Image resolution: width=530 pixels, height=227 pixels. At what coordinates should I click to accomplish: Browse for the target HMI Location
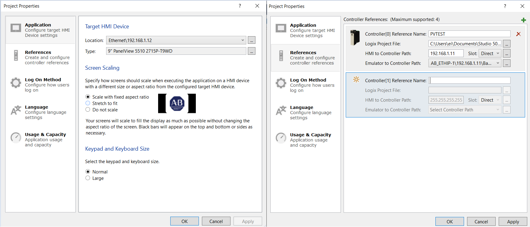251,40
